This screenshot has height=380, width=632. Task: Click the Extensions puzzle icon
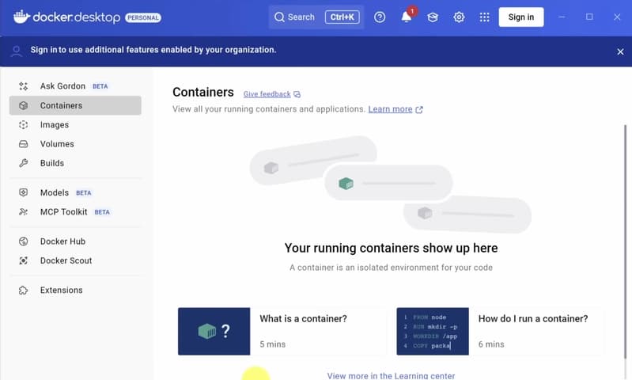tap(24, 290)
